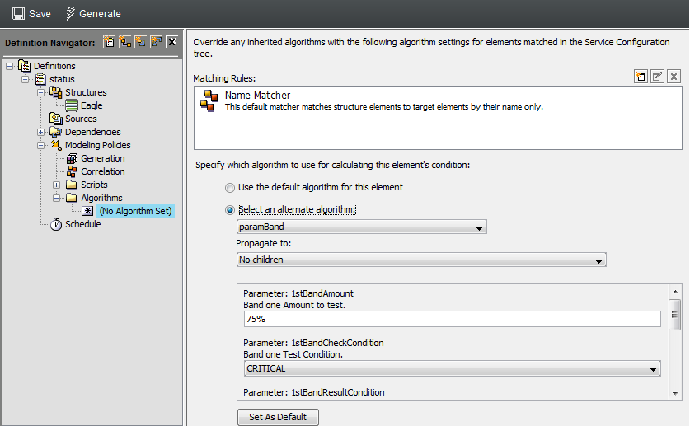The image size is (690, 426).
Task: Open the paramBand algorithm dropdown
Action: pos(361,227)
